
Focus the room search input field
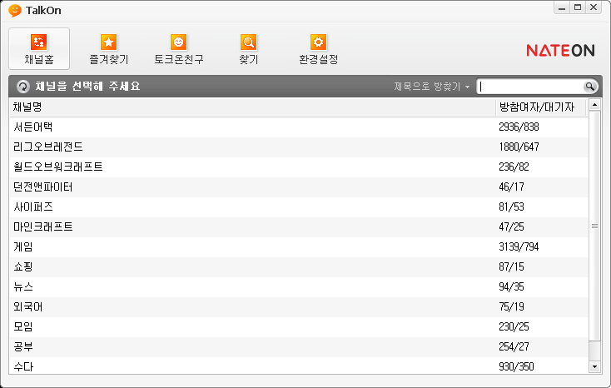click(x=530, y=87)
